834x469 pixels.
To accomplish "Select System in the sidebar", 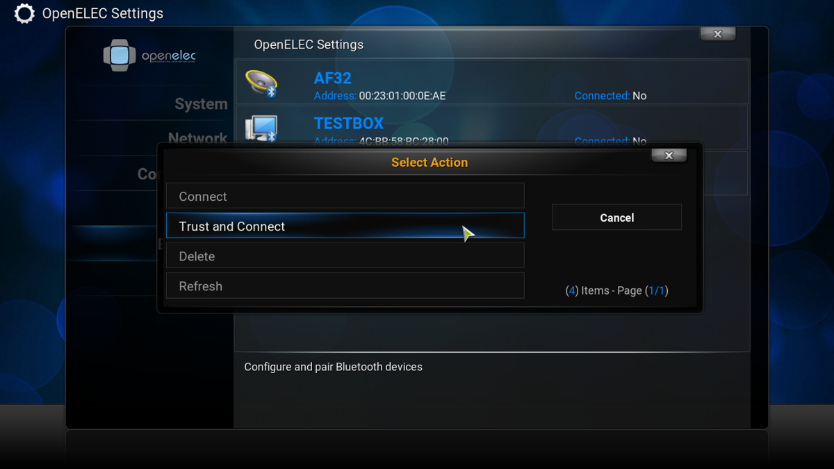I will [x=201, y=104].
